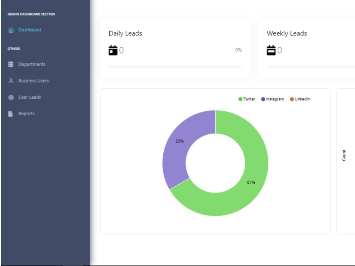The height and width of the screenshot is (266, 355).
Task: Click the Business Users person icon
Action: click(x=11, y=81)
